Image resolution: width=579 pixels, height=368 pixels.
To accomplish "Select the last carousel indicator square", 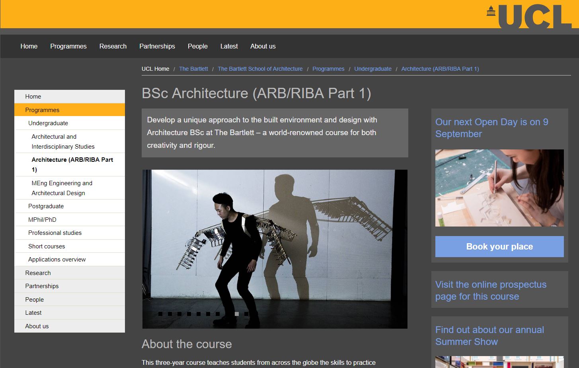I will tap(246, 314).
